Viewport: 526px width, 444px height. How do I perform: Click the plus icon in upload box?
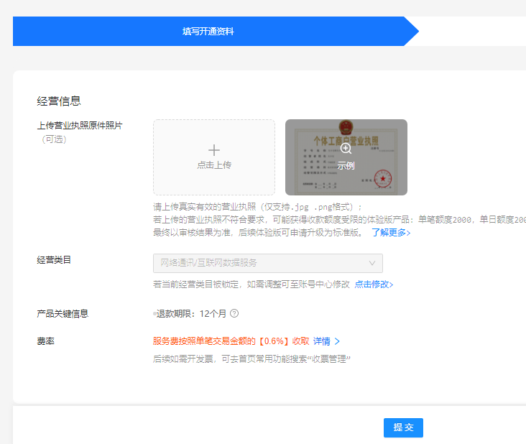(x=214, y=149)
